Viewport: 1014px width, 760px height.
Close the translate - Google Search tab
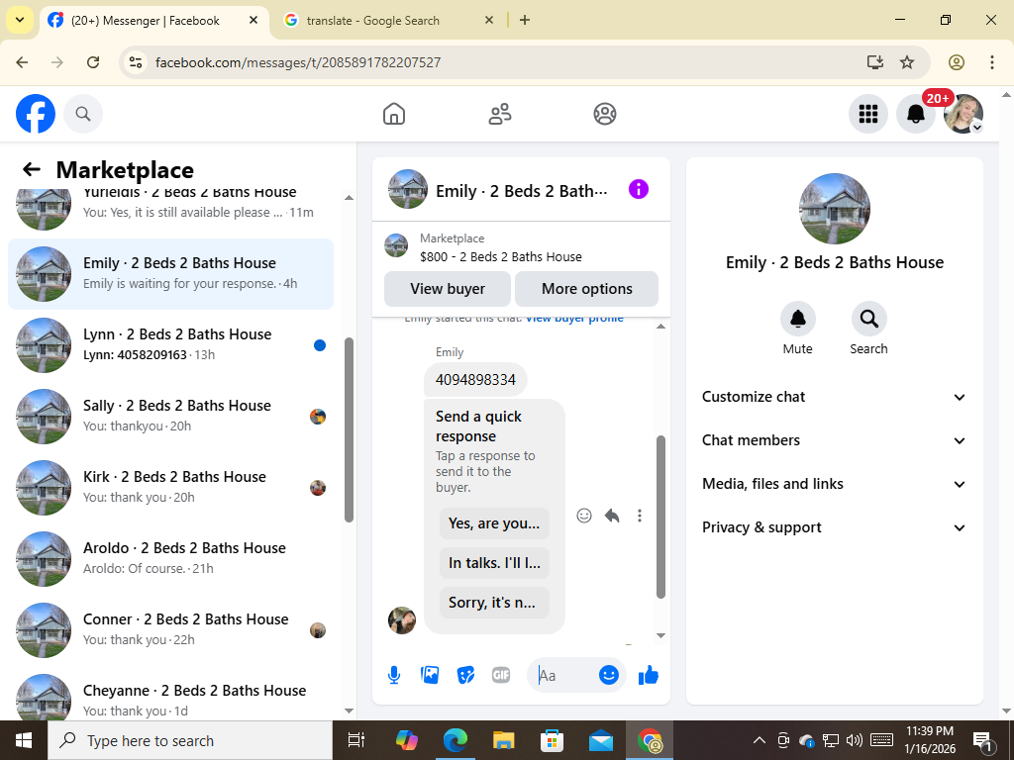coord(489,20)
